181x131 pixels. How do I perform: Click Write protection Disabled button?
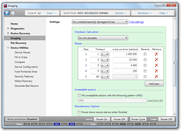coord(22,119)
